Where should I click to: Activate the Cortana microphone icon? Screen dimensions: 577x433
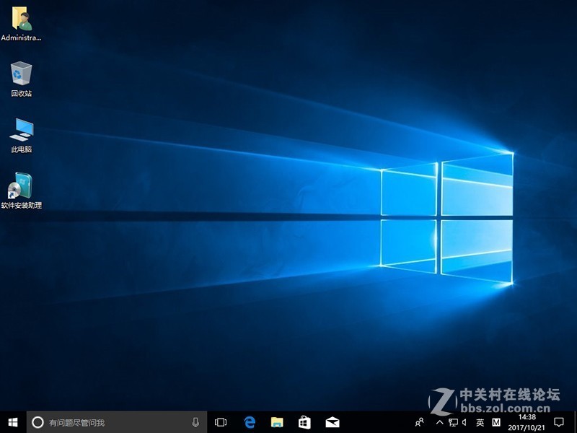click(195, 422)
